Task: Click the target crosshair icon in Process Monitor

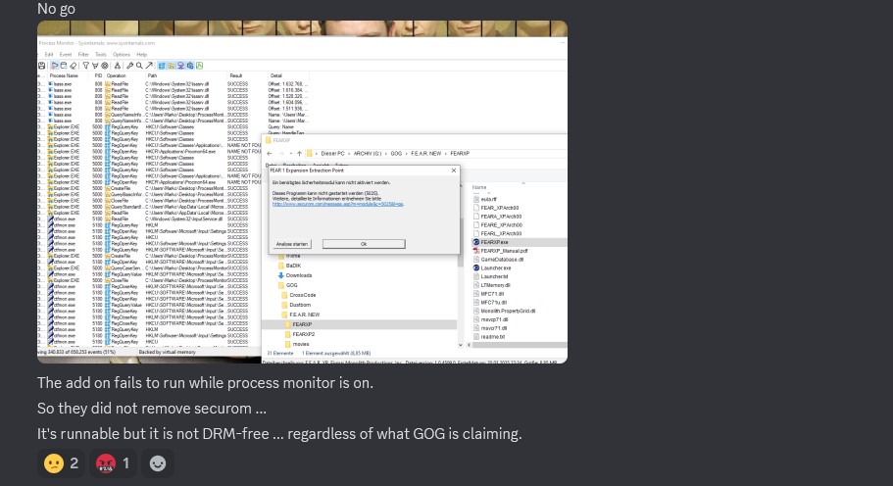Action: point(105,66)
